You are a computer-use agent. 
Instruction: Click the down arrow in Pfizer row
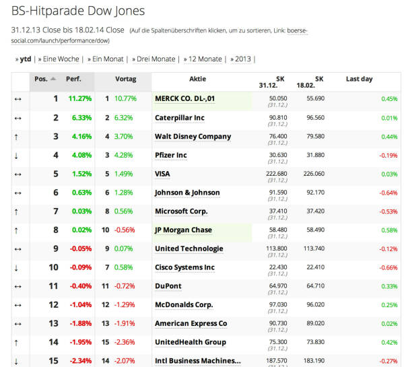click(x=17, y=155)
